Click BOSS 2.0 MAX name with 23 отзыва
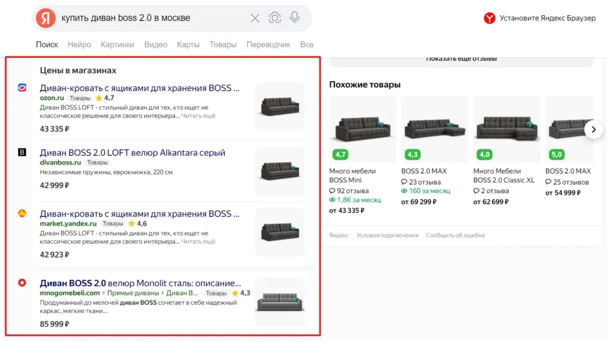The image size is (607, 341). tap(424, 171)
